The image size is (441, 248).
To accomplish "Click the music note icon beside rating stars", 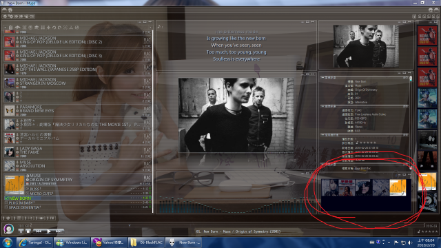I will (419, 231).
